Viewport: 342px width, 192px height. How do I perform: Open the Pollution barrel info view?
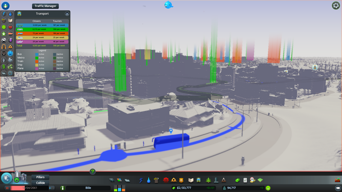tap(10, 40)
